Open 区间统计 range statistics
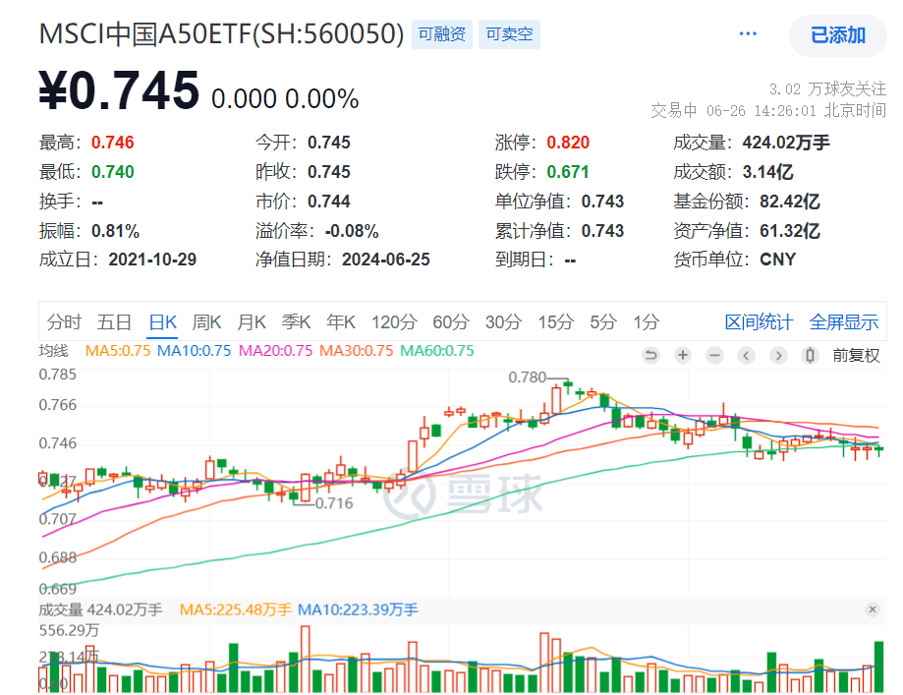 (759, 321)
